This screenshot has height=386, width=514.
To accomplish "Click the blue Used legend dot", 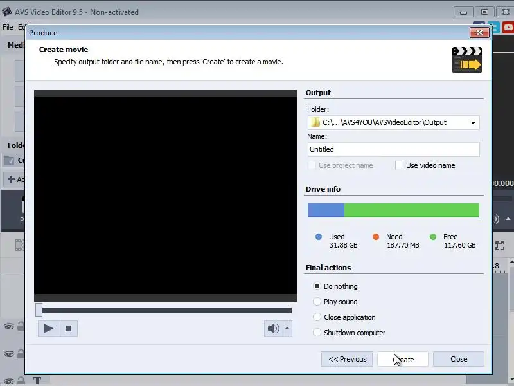I will (x=319, y=237).
